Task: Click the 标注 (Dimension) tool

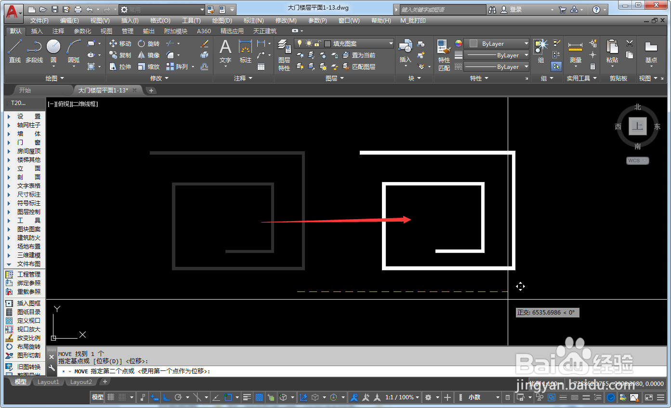Action: pos(246,51)
